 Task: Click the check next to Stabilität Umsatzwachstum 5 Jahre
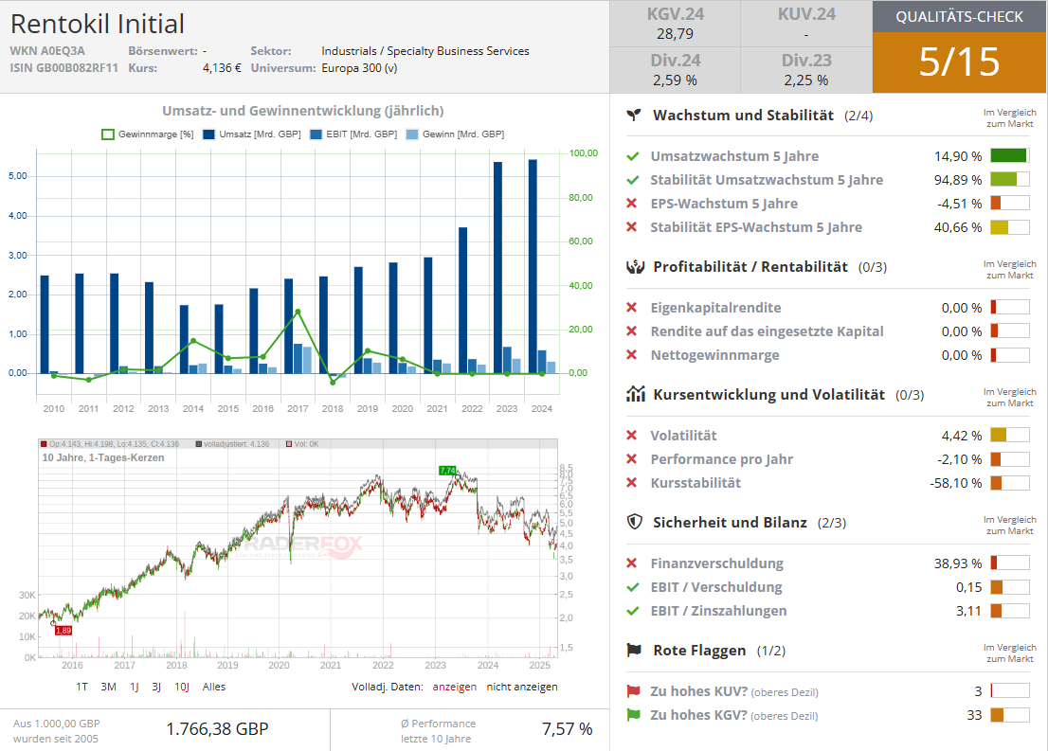[632, 180]
